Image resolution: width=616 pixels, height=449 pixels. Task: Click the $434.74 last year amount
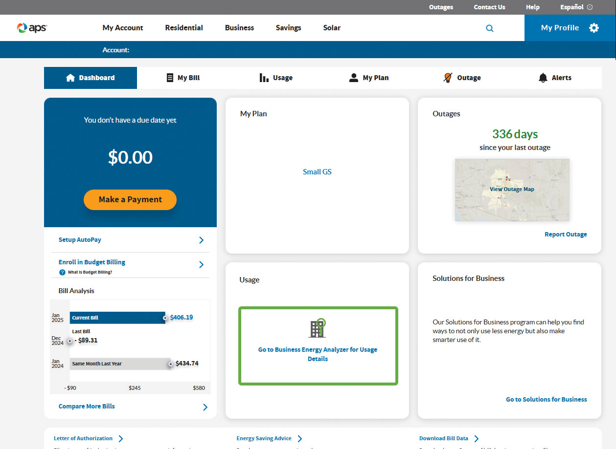click(187, 363)
